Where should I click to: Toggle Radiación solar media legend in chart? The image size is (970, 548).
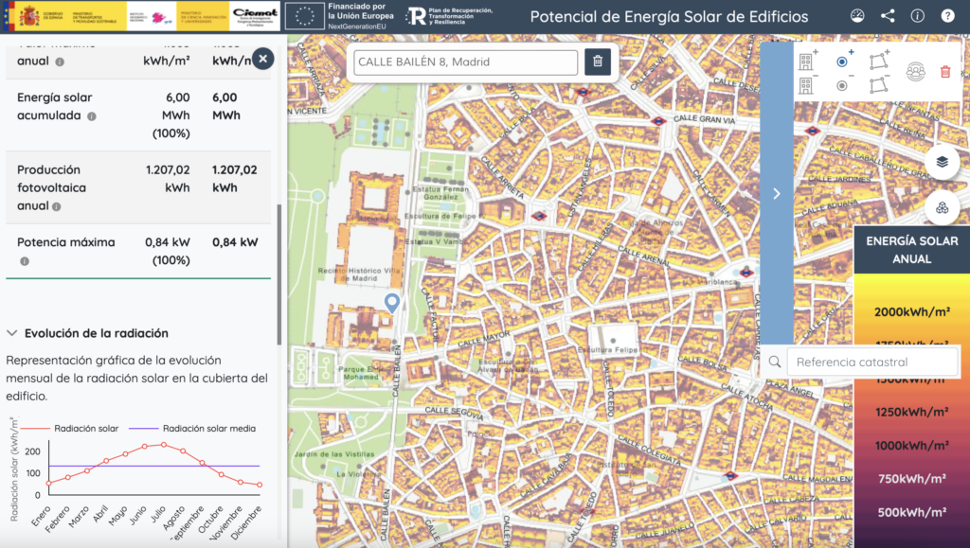192,428
